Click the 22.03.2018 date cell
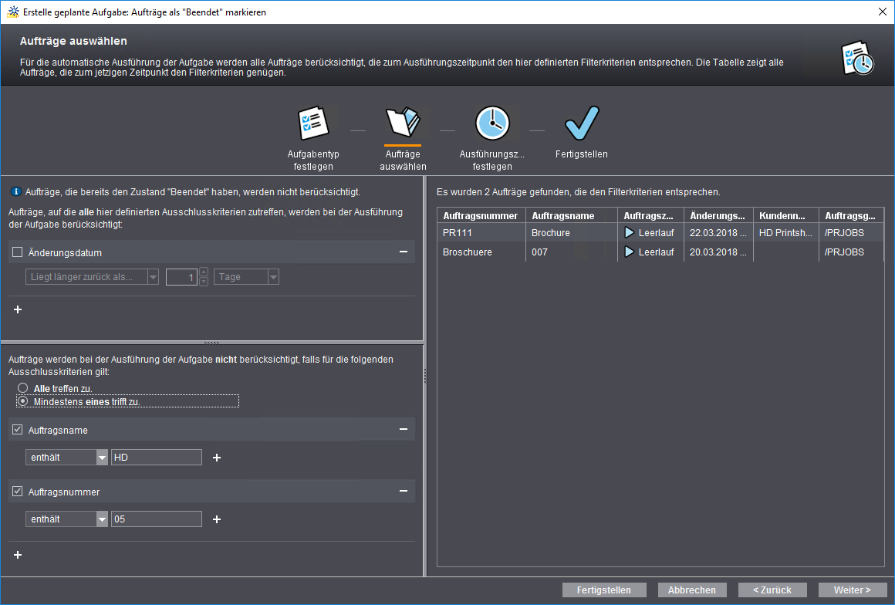 click(x=718, y=233)
